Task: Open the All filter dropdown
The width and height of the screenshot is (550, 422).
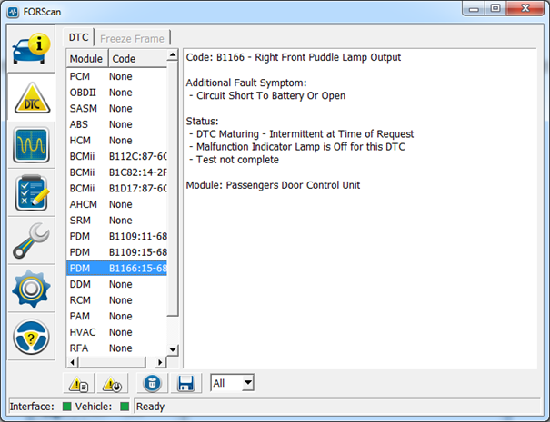Action: coord(233,384)
